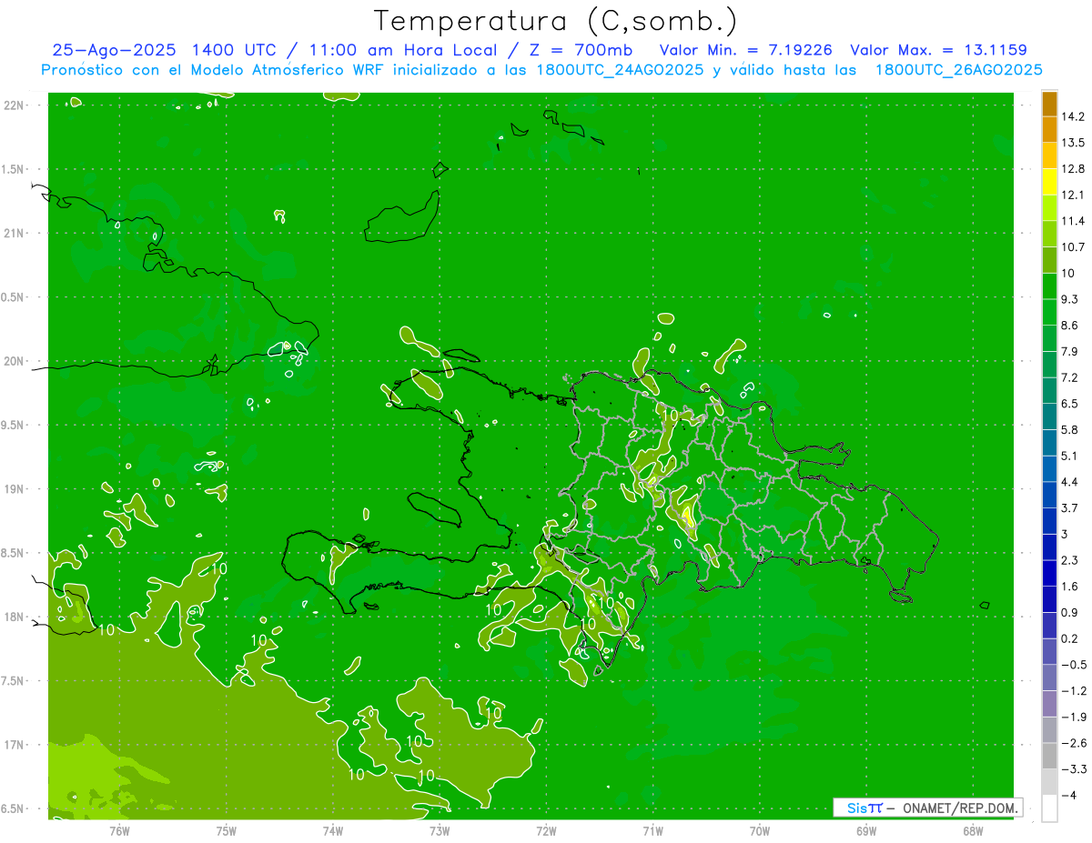Click the white swatch below -4

(x=1049, y=808)
